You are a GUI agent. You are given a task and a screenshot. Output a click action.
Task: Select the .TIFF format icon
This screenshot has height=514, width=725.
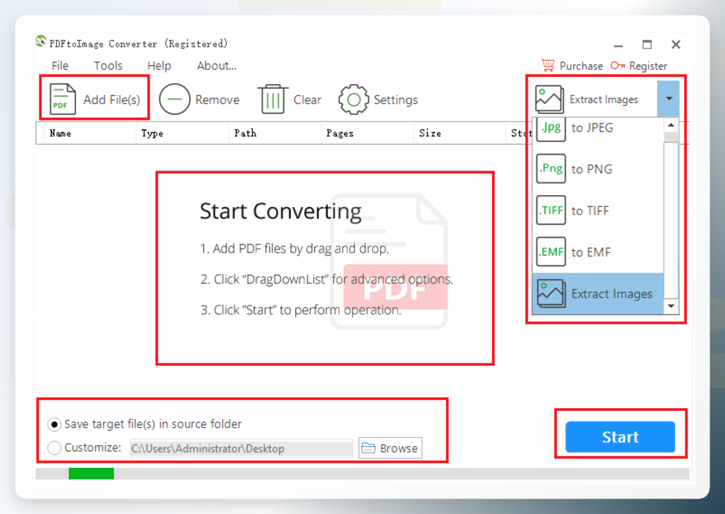(x=551, y=210)
